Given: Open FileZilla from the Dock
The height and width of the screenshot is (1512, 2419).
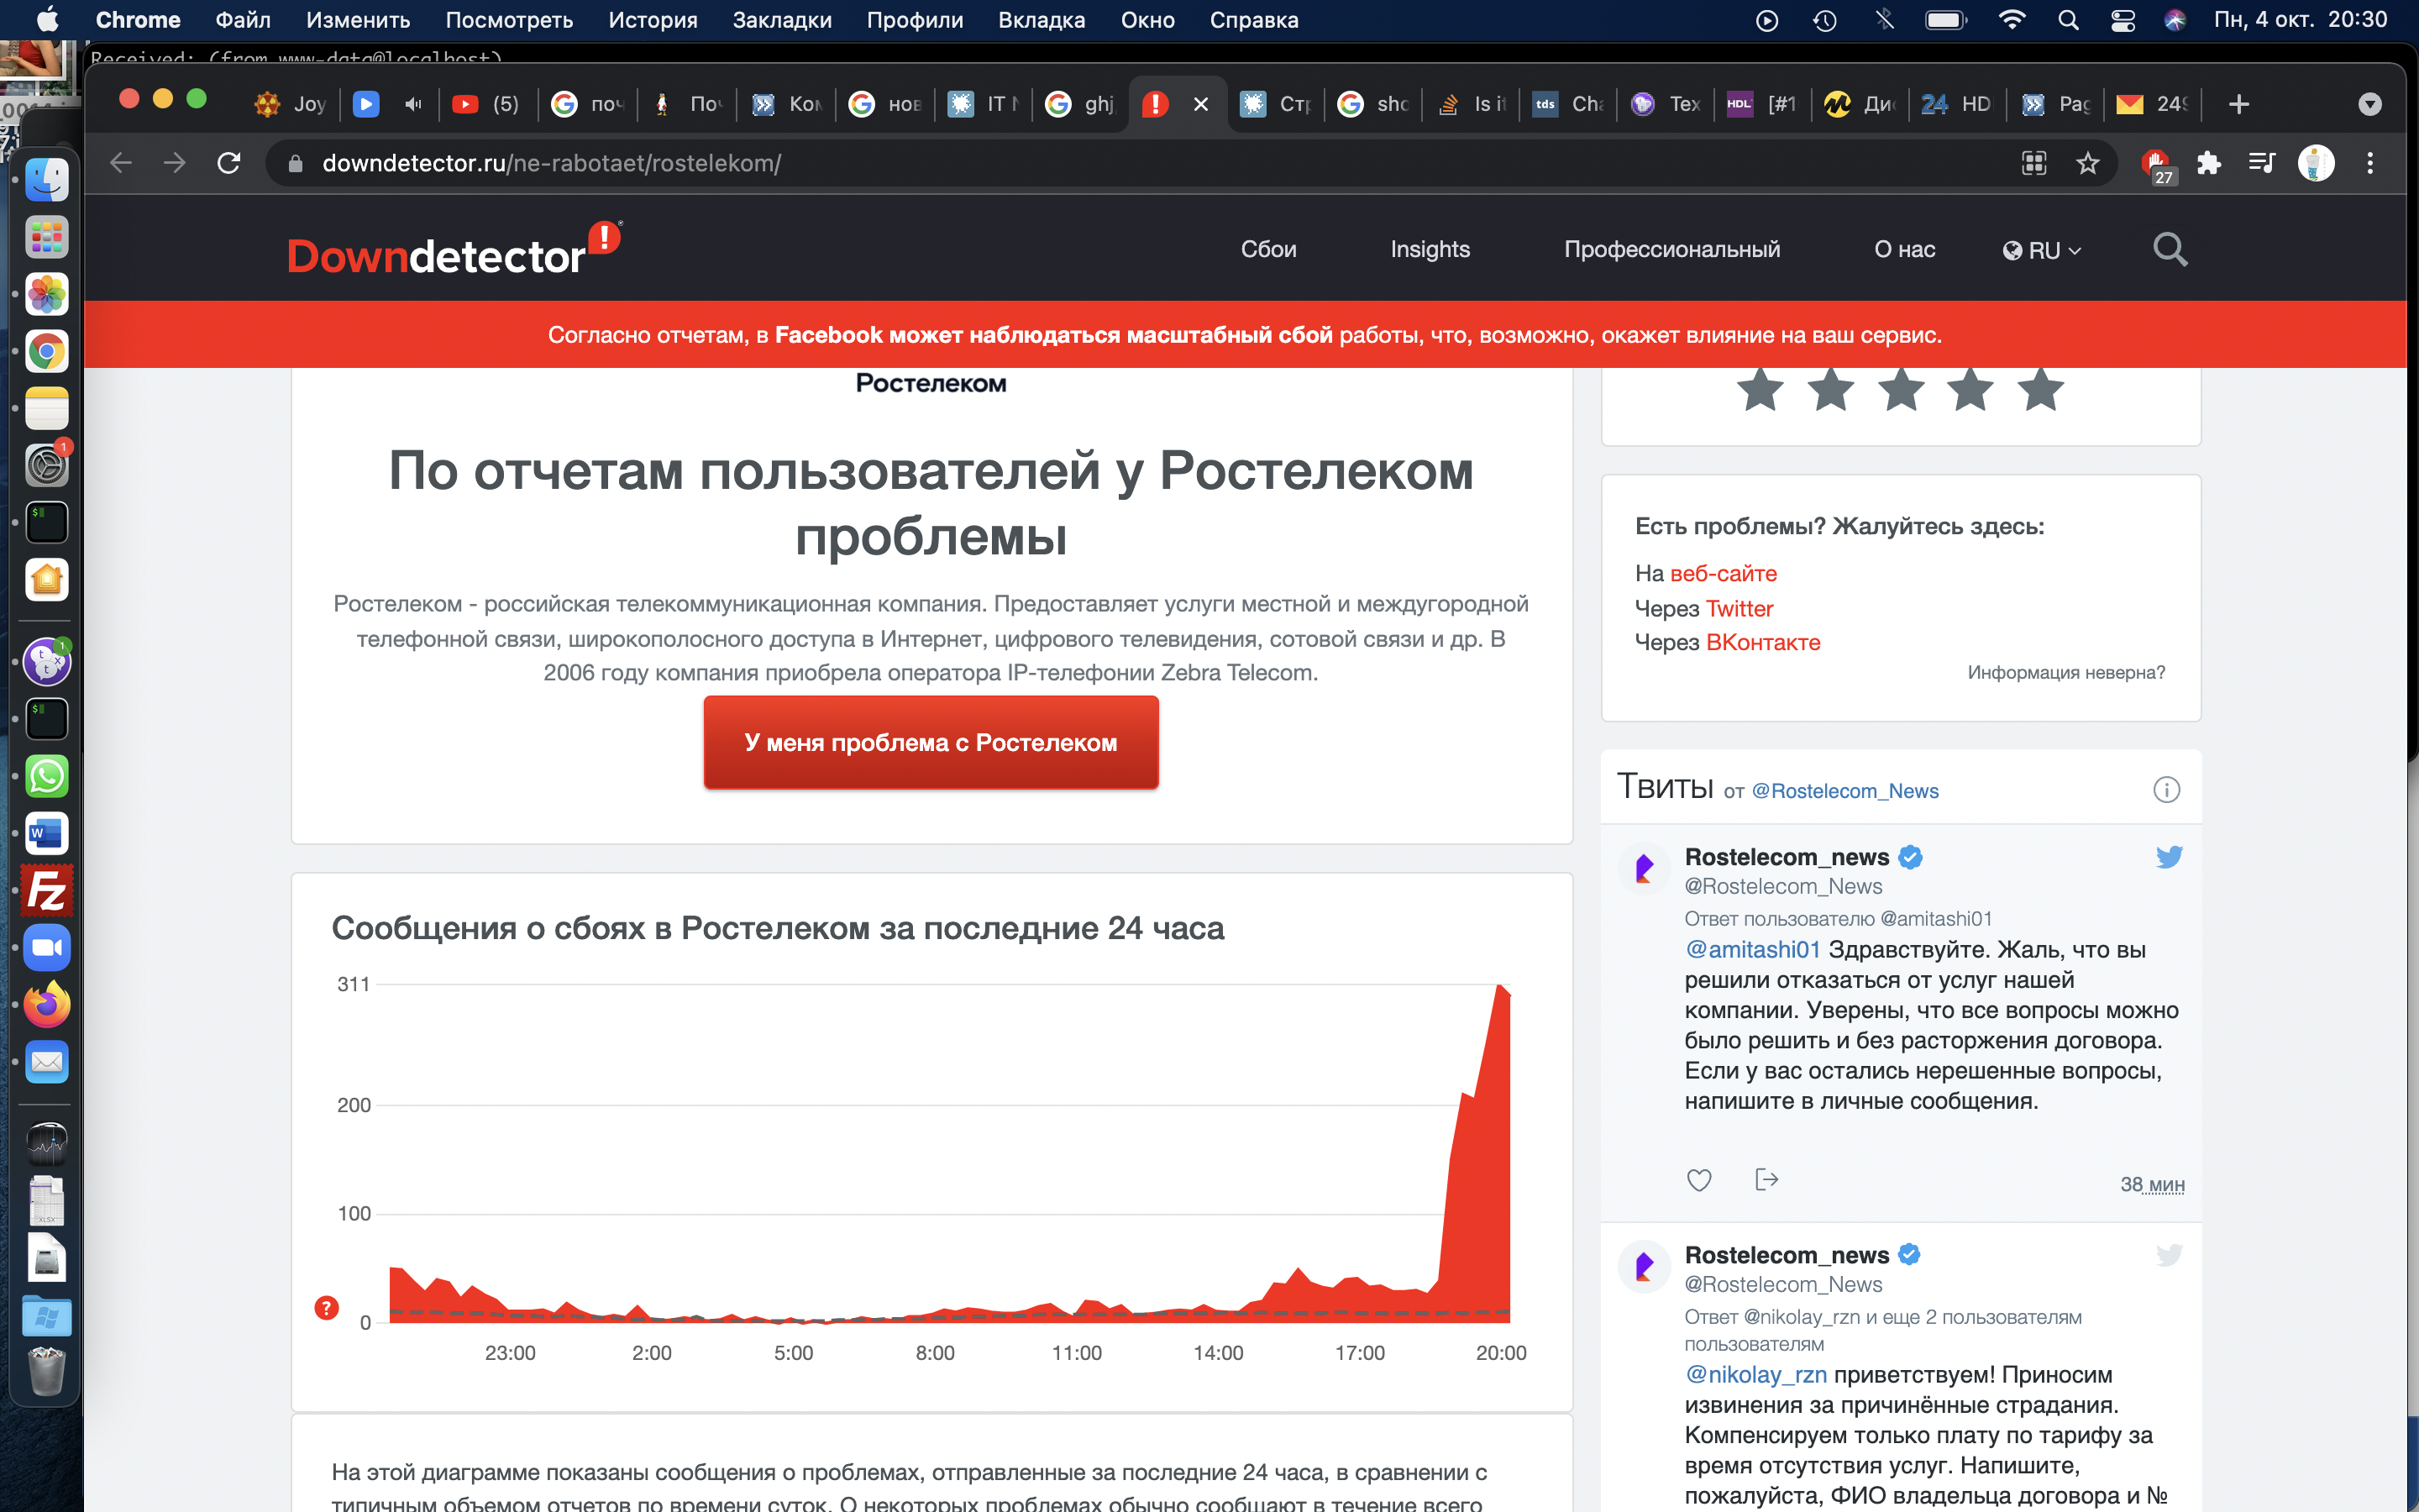Looking at the screenshot, I should click(46, 890).
